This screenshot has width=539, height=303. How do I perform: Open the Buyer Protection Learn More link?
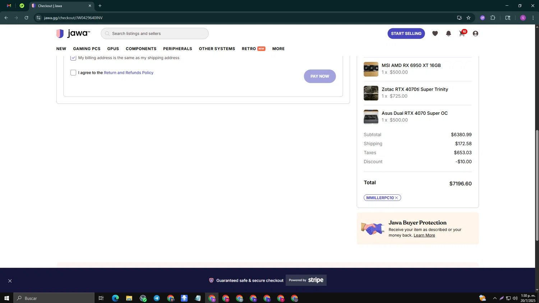424,235
